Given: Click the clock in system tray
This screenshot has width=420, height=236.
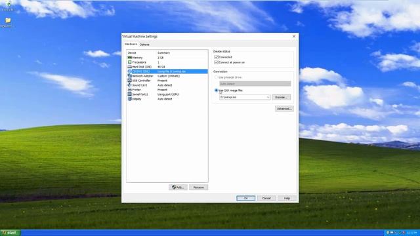Looking at the screenshot, I should (x=411, y=233).
